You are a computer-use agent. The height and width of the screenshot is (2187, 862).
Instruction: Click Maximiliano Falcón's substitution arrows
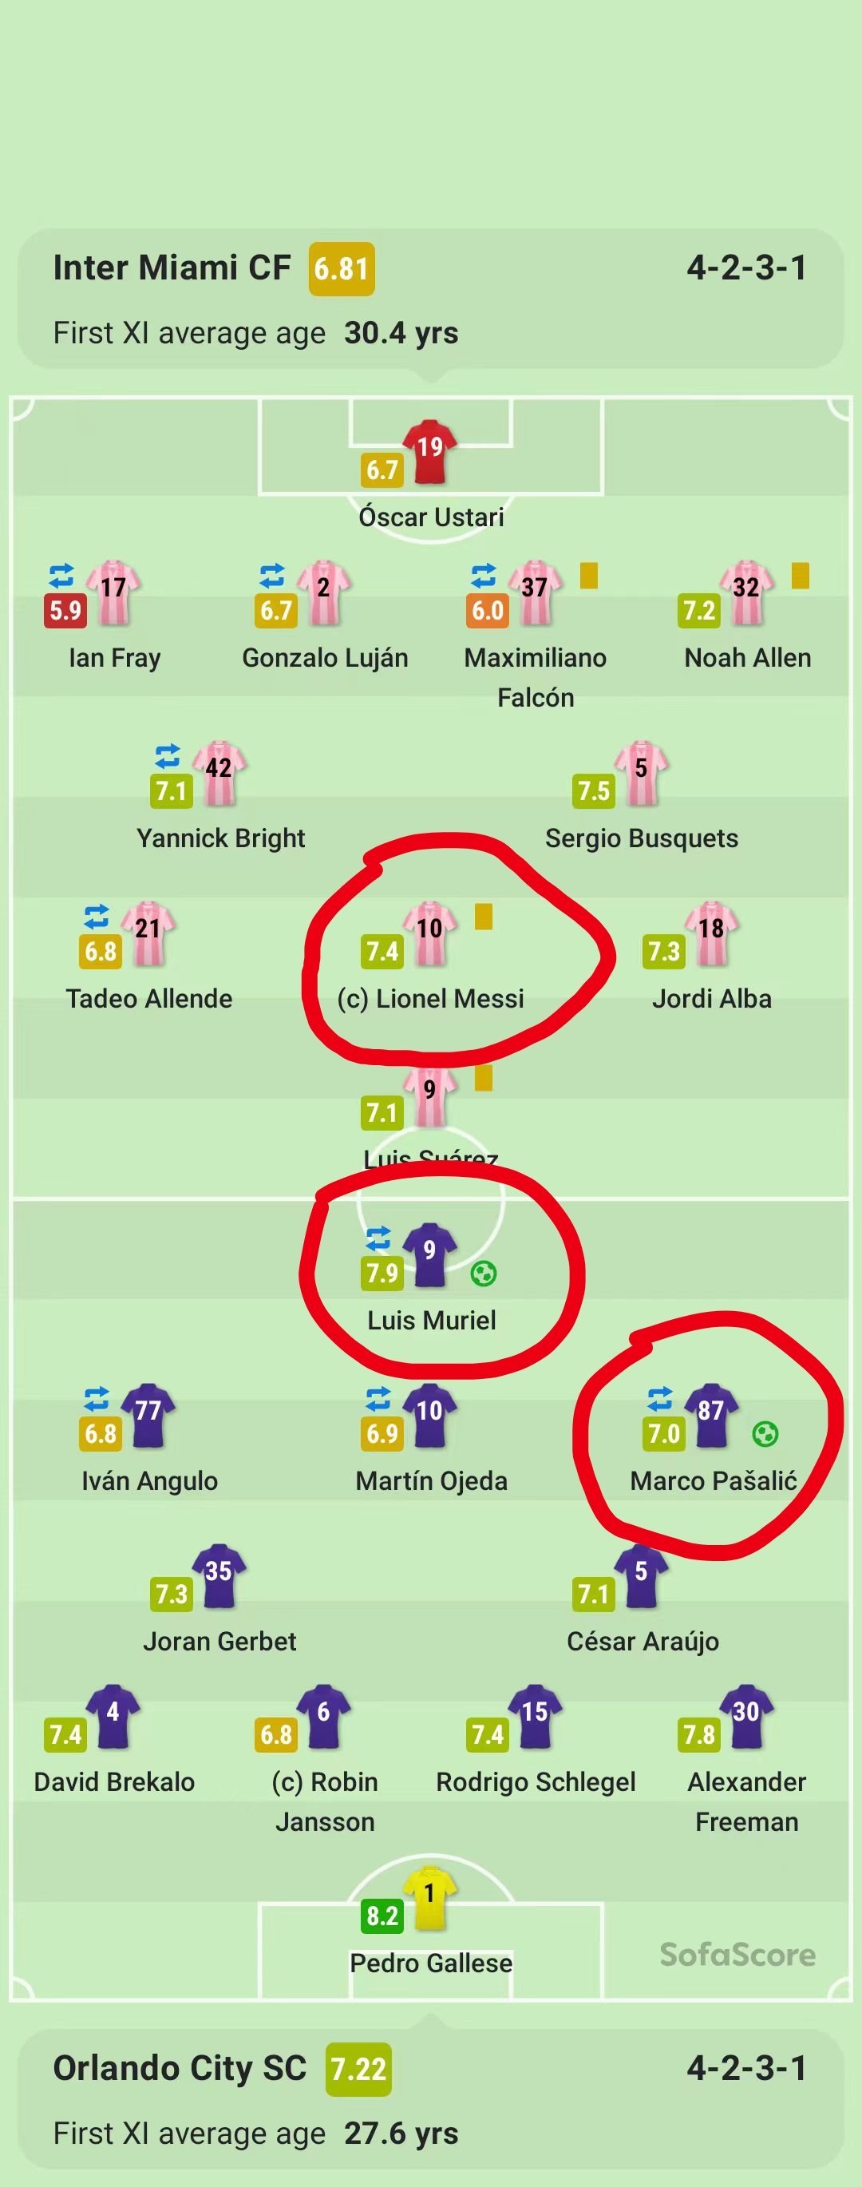(x=484, y=576)
